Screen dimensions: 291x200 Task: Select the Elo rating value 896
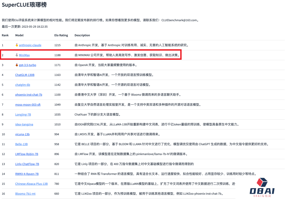(x=57, y=154)
